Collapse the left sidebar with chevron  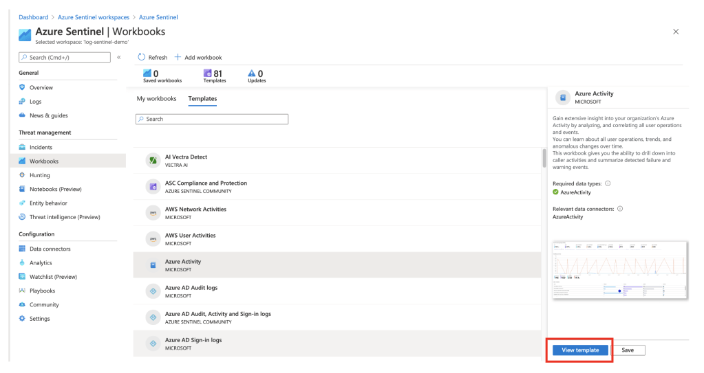click(118, 58)
